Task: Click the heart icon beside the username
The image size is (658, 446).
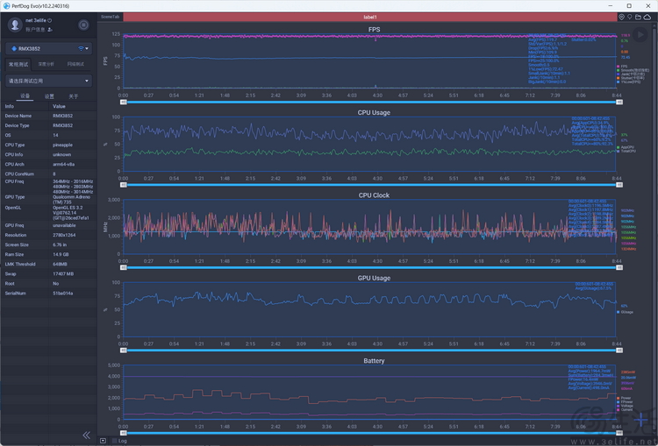Action: (x=49, y=20)
